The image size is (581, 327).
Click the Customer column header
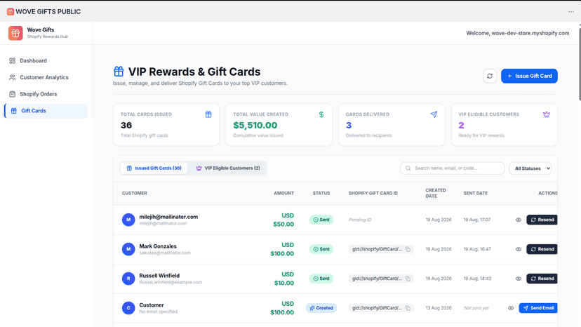coord(135,193)
